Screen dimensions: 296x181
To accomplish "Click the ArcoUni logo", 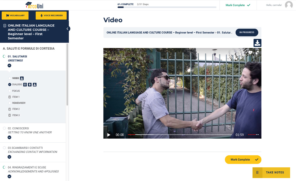I will pos(34,5).
